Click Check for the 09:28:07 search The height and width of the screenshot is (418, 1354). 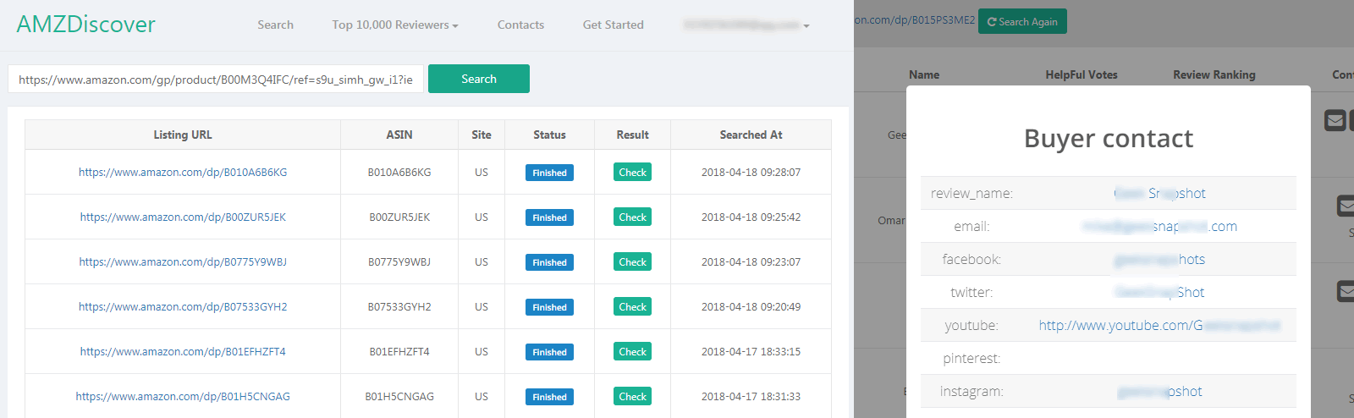tap(632, 172)
